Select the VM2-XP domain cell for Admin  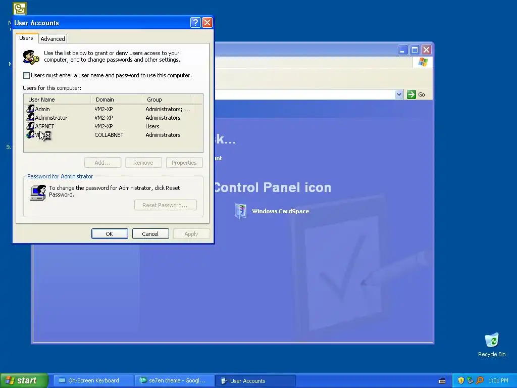[104, 109]
